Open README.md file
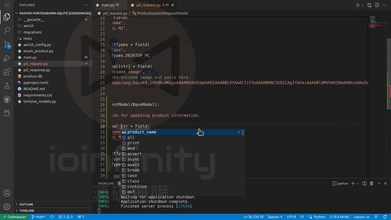Screen dimensions: 391x220 click(x=34, y=89)
